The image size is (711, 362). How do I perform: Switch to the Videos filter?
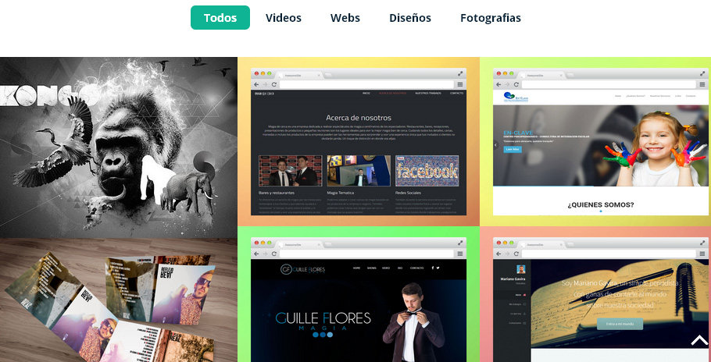284,18
